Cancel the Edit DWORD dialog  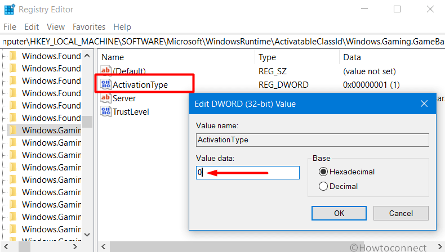[x=400, y=213]
